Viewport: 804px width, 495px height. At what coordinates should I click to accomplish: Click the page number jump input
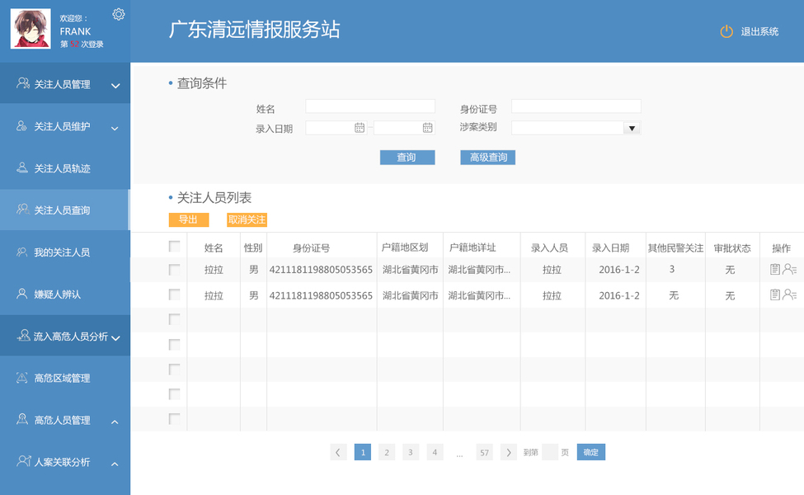pos(550,452)
